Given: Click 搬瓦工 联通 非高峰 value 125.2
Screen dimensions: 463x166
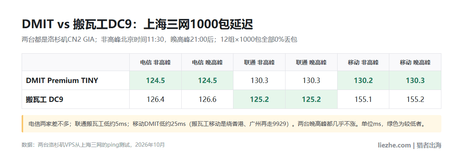Looking at the screenshot, I should pos(259,99).
